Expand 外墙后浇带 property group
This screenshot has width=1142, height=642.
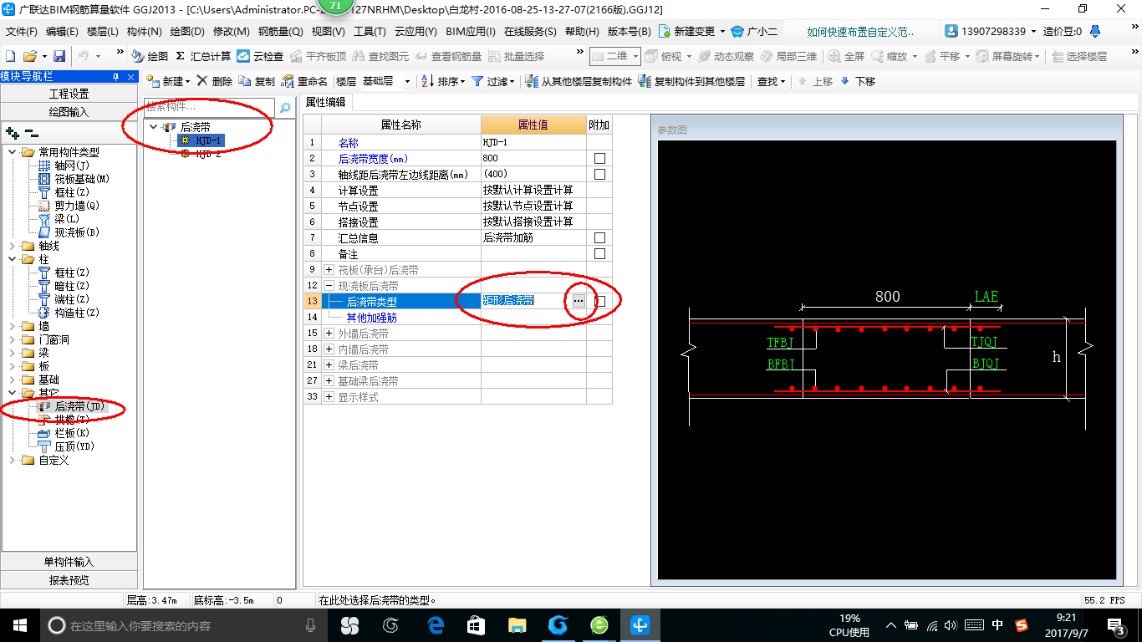pos(329,334)
